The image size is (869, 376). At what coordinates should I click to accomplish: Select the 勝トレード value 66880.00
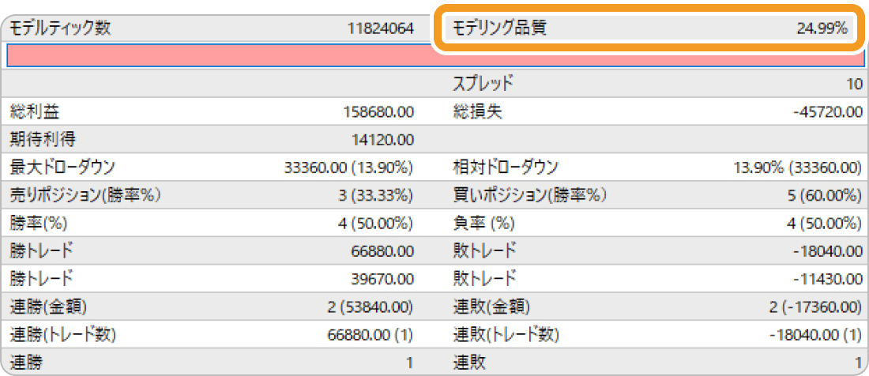point(382,251)
